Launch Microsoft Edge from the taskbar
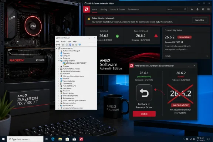 53,139
